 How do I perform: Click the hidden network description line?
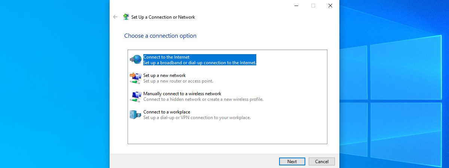(x=203, y=99)
